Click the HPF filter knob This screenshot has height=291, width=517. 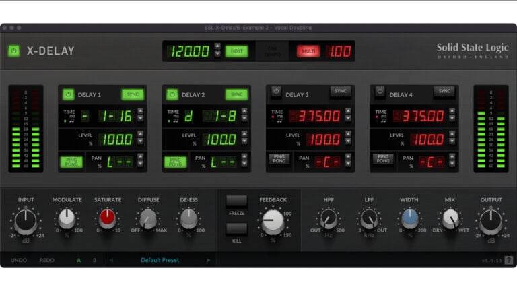[x=329, y=218]
